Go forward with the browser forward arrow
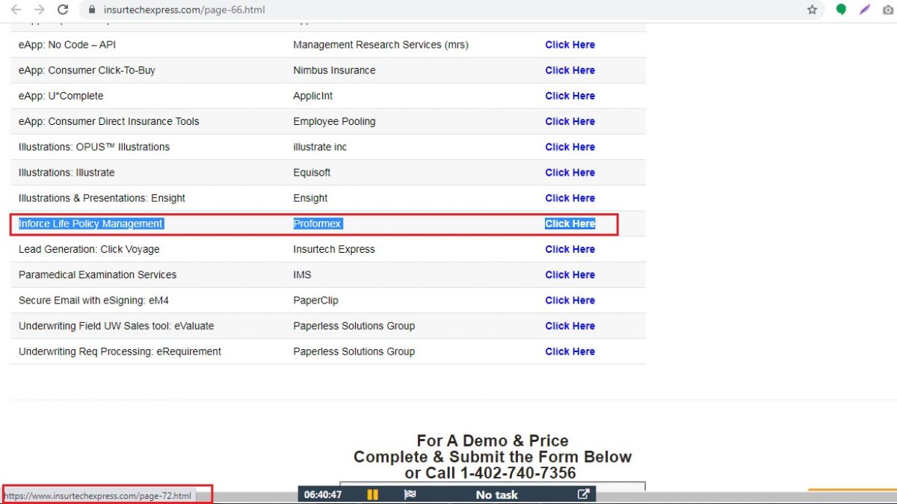The image size is (897, 504). [x=40, y=10]
